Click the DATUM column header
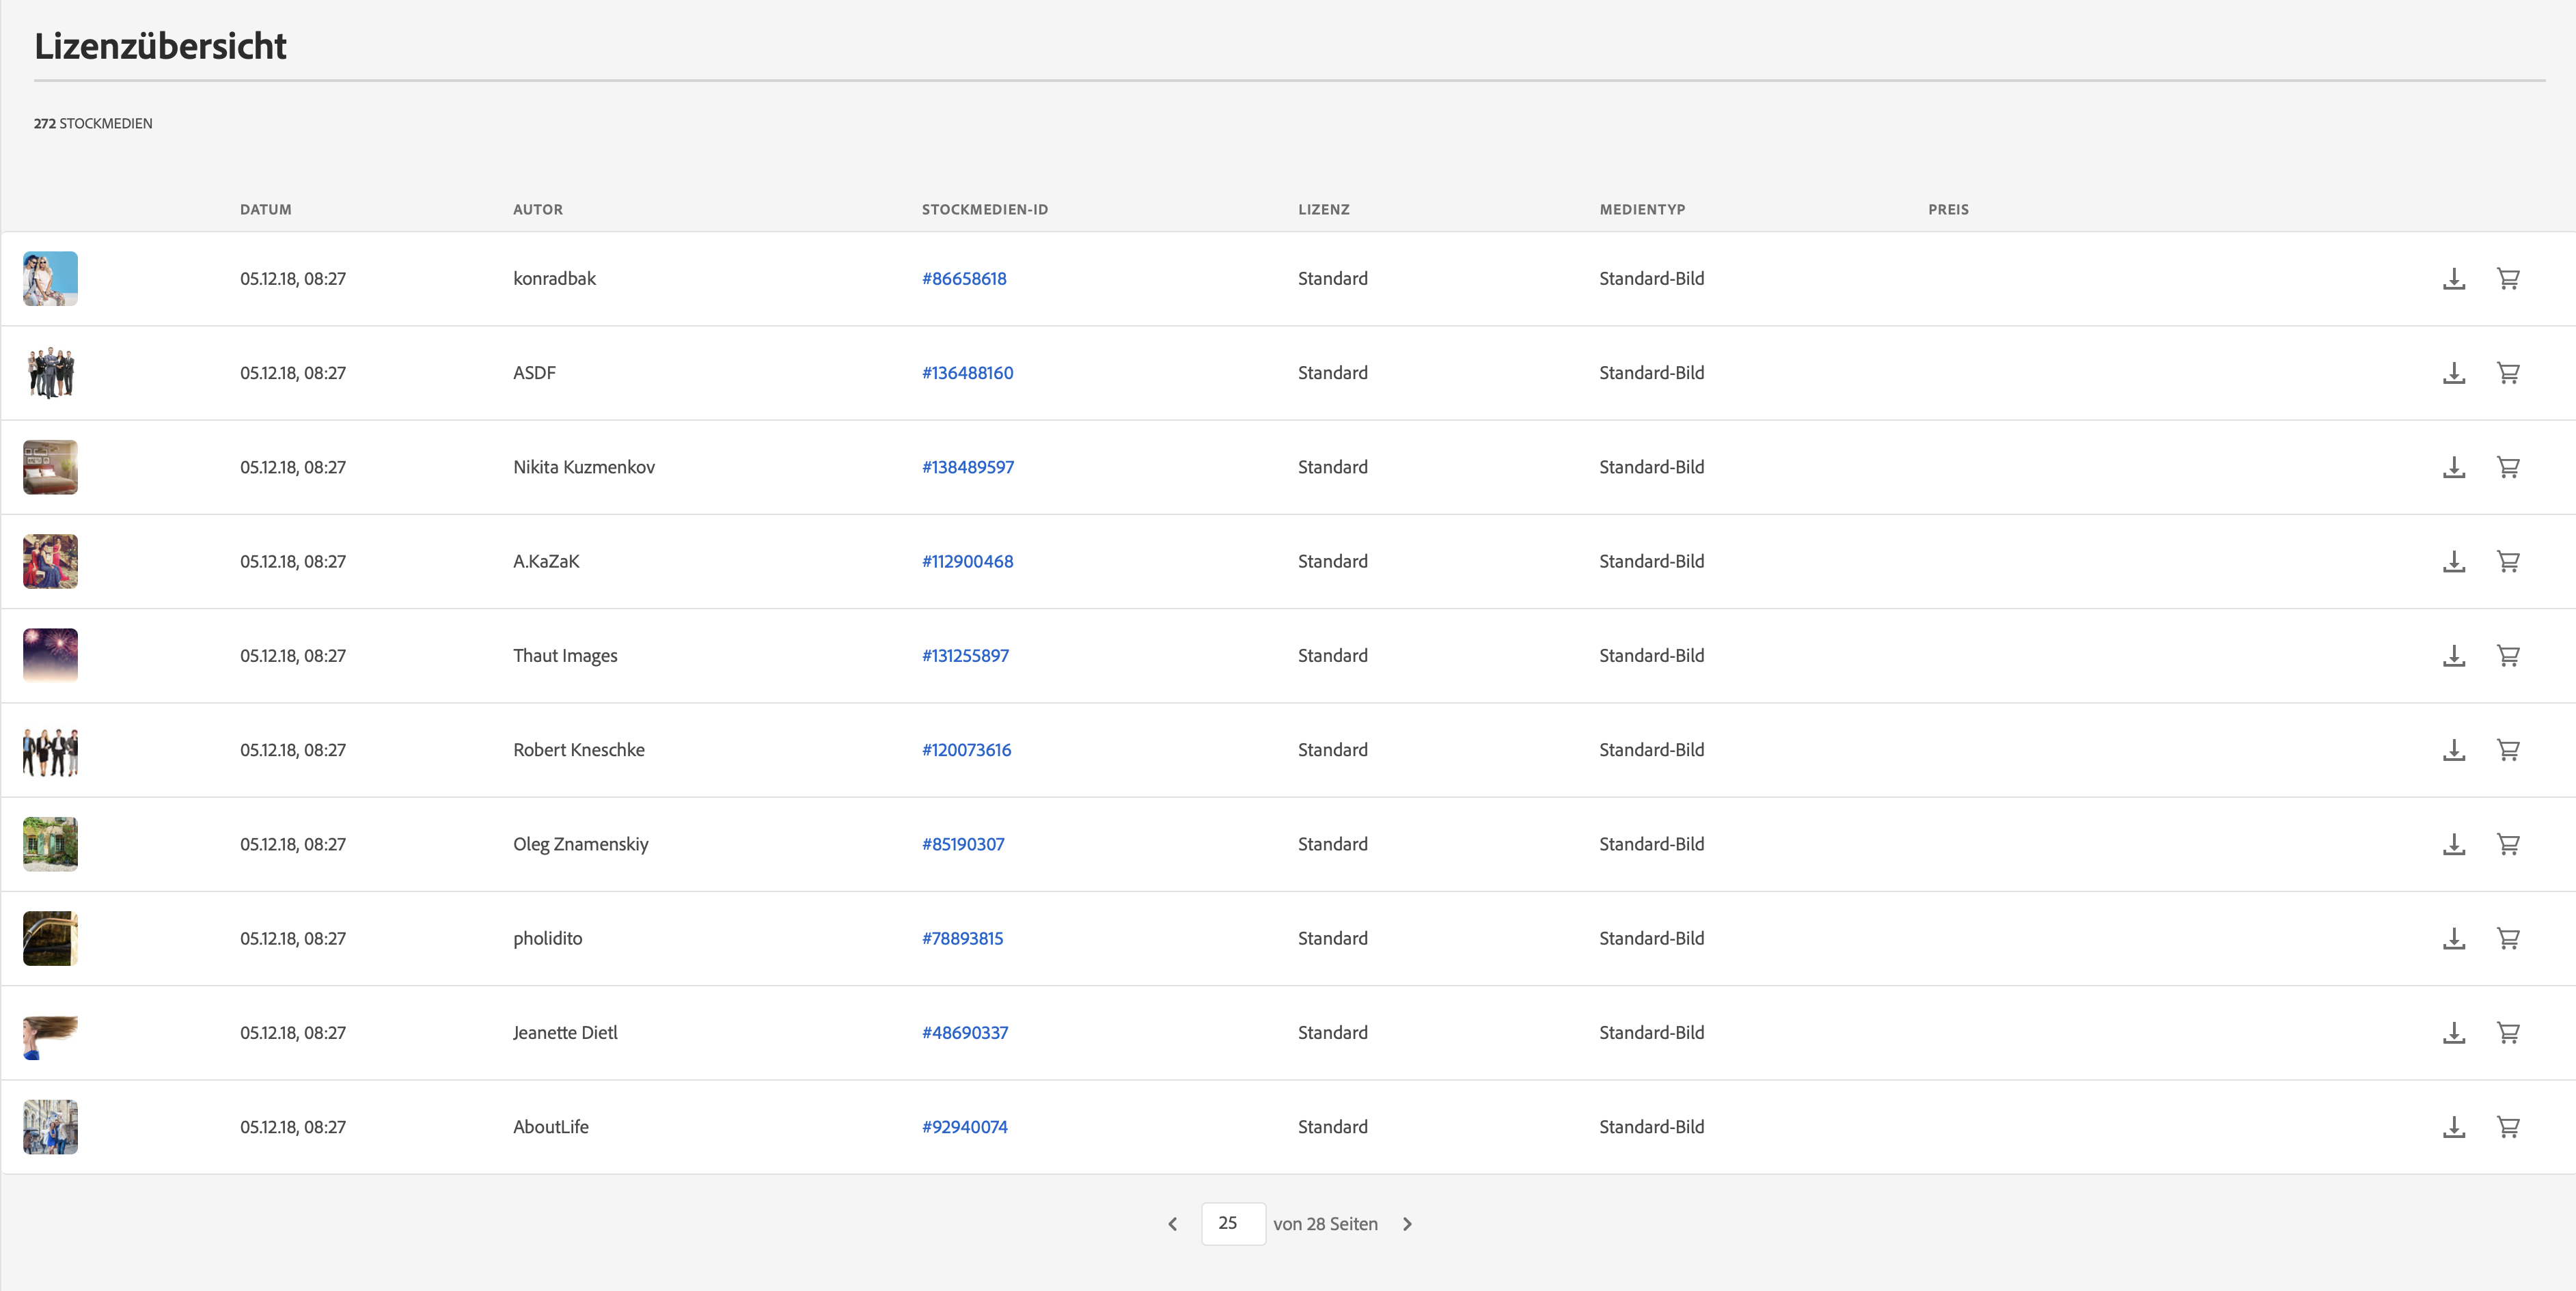Image resolution: width=2576 pixels, height=1291 pixels. coord(266,210)
